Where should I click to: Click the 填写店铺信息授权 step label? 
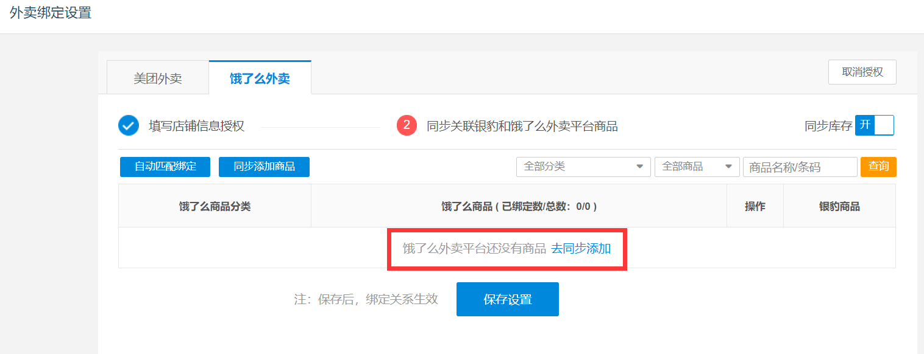pyautogui.click(x=196, y=126)
